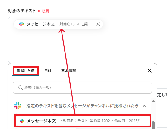Collapse the 指定のテキストを含むメッセージ section chevron

click(x=144, y=106)
